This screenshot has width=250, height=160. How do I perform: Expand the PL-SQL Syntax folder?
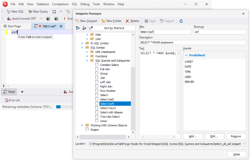point(82,43)
